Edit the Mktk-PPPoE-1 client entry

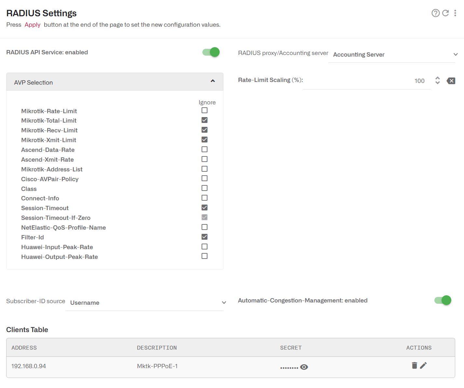(424, 365)
